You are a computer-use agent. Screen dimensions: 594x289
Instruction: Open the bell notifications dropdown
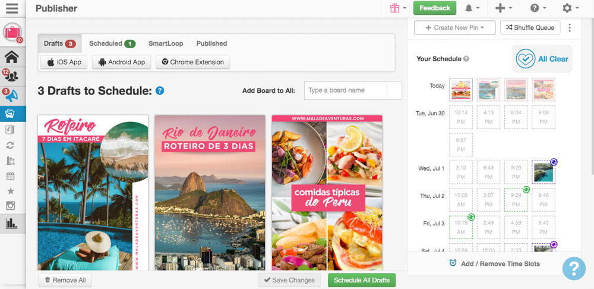[x=472, y=8]
